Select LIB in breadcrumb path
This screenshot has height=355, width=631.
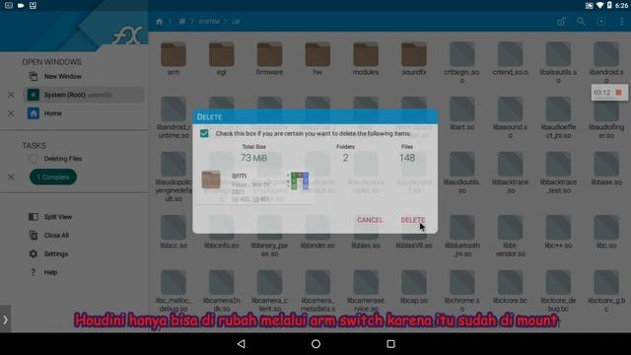click(x=236, y=22)
